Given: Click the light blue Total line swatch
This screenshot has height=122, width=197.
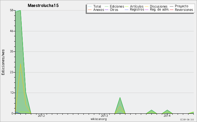Looking at the screenshot, I should [90, 7].
